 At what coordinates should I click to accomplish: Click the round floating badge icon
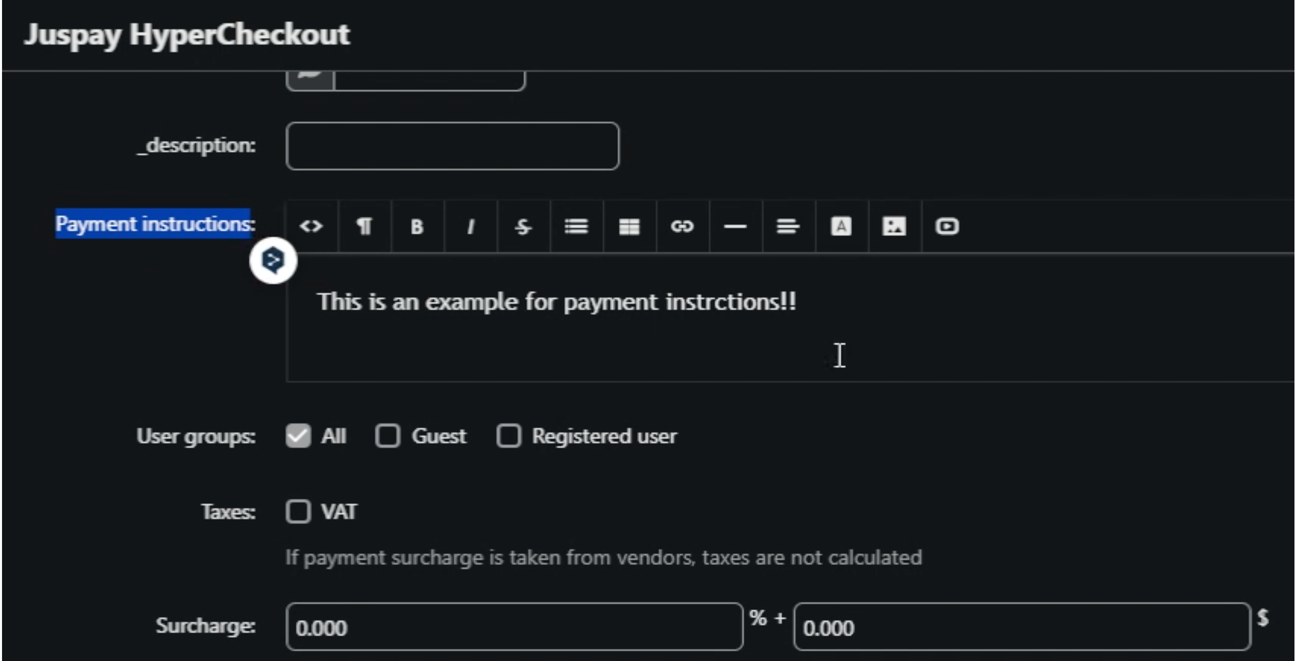click(273, 260)
